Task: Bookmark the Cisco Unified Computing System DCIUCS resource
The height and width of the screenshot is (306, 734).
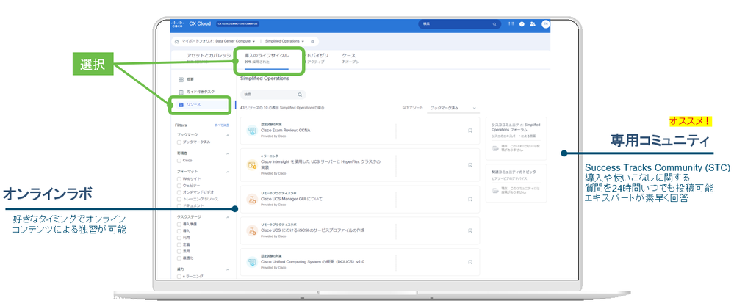Action: (470, 262)
